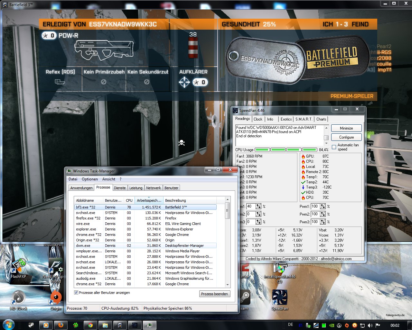Switch to Firefox in the taskbar
The height and width of the screenshot is (330, 412).
tap(61, 325)
